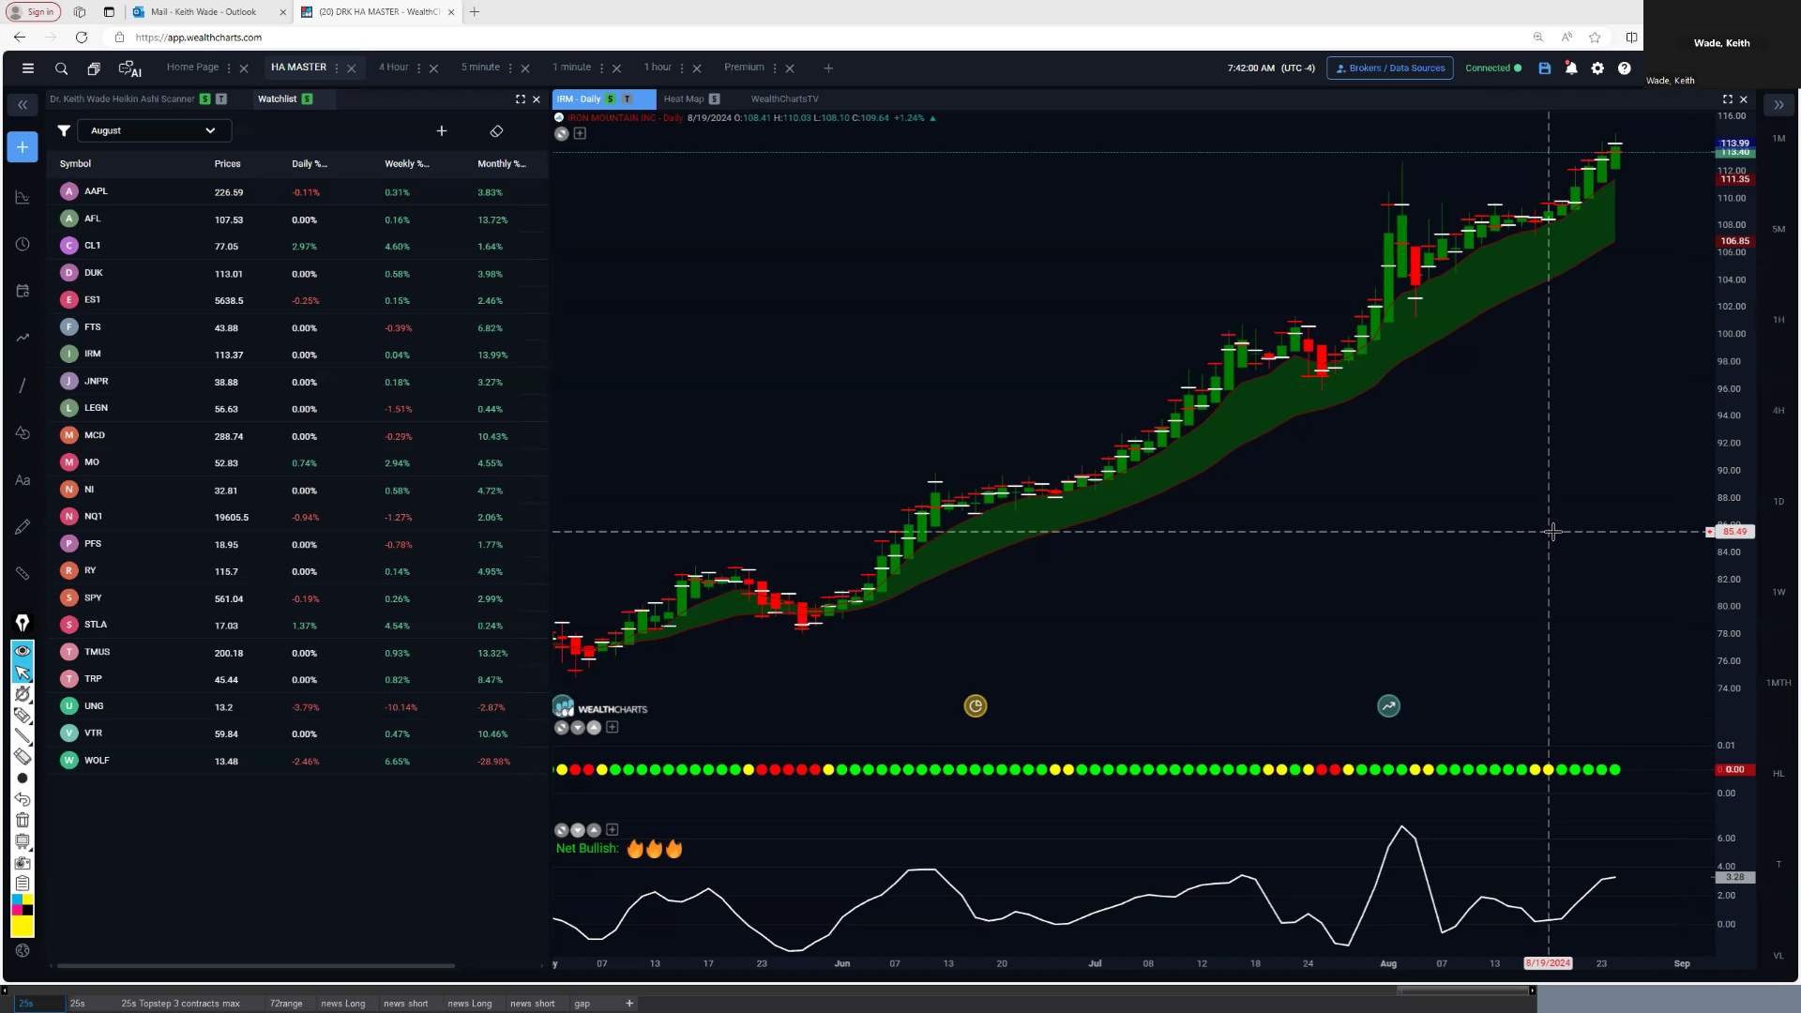Screen dimensions: 1801x1013
Task: Click the watchlist filter funnel icon
Action: [64, 131]
